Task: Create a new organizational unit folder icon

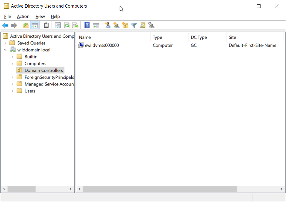Action: (x=125, y=25)
